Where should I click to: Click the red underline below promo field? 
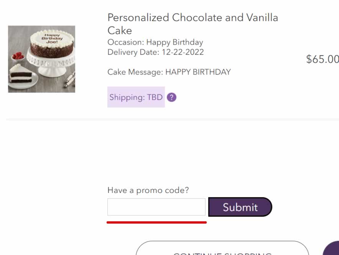tap(156, 222)
